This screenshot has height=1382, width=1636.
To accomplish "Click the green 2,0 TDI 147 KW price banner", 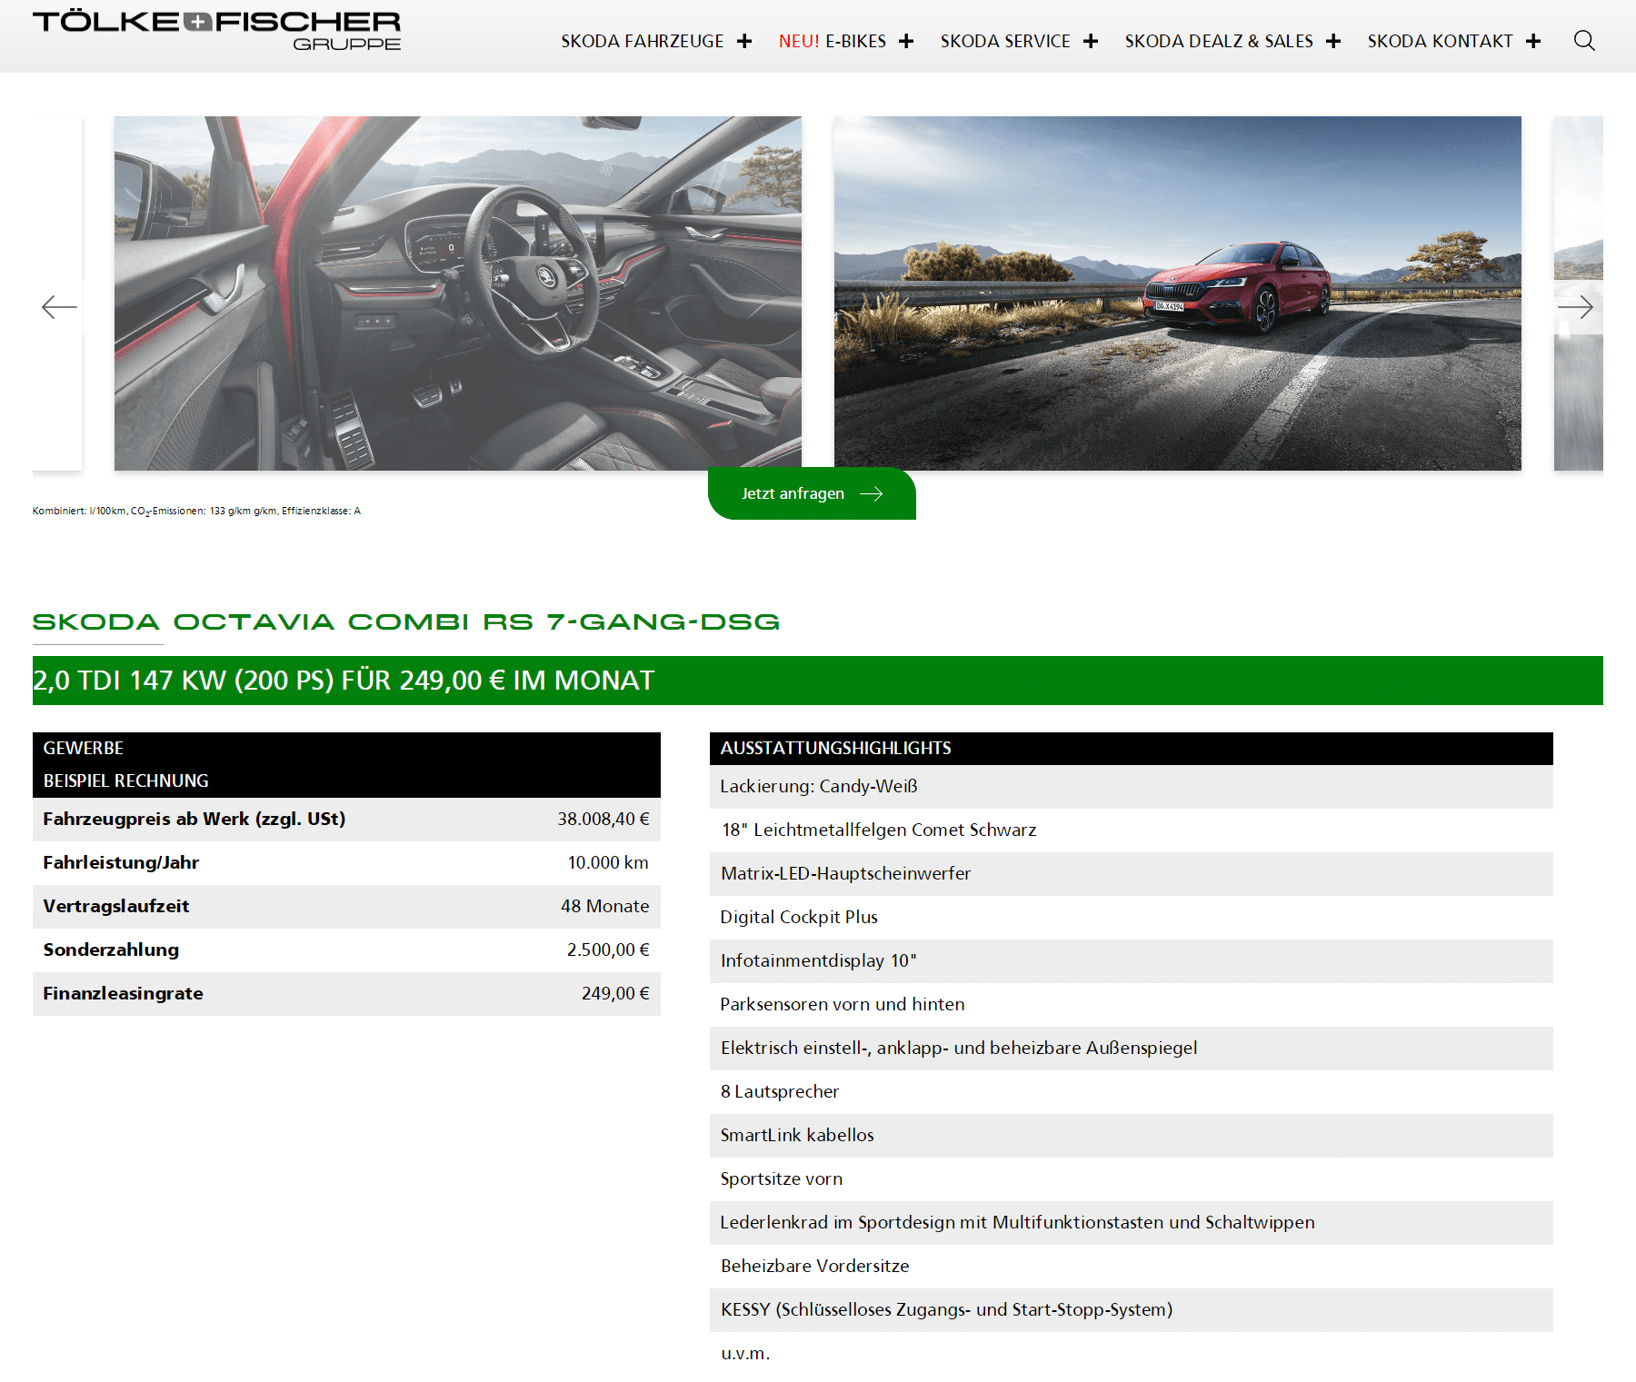I will pos(818,681).
